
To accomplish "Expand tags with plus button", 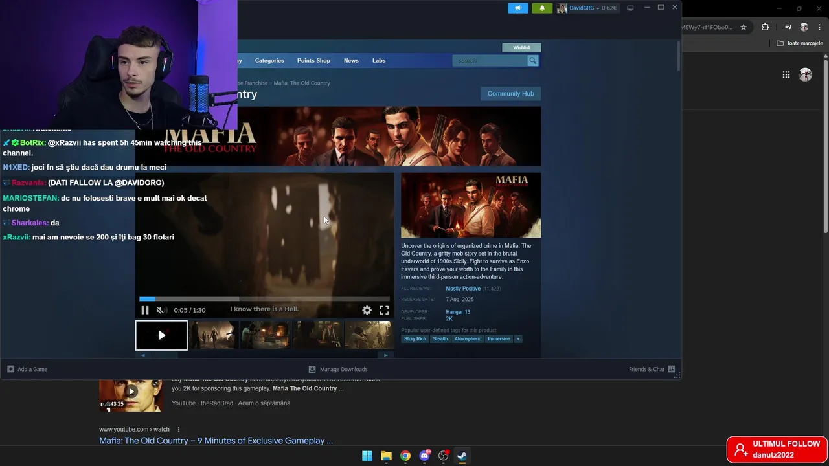I will pos(517,339).
